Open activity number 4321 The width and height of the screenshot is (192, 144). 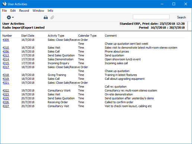pos(6,83)
